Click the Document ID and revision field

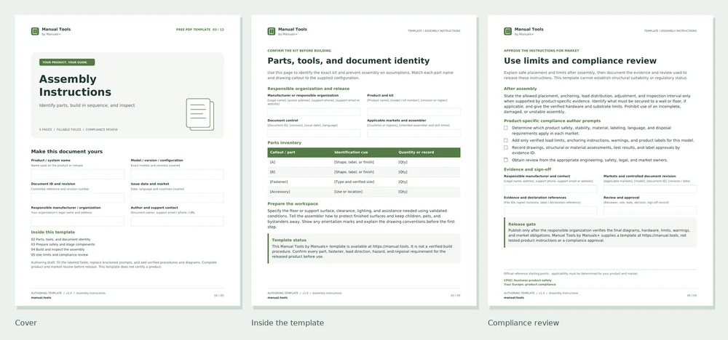(78, 198)
